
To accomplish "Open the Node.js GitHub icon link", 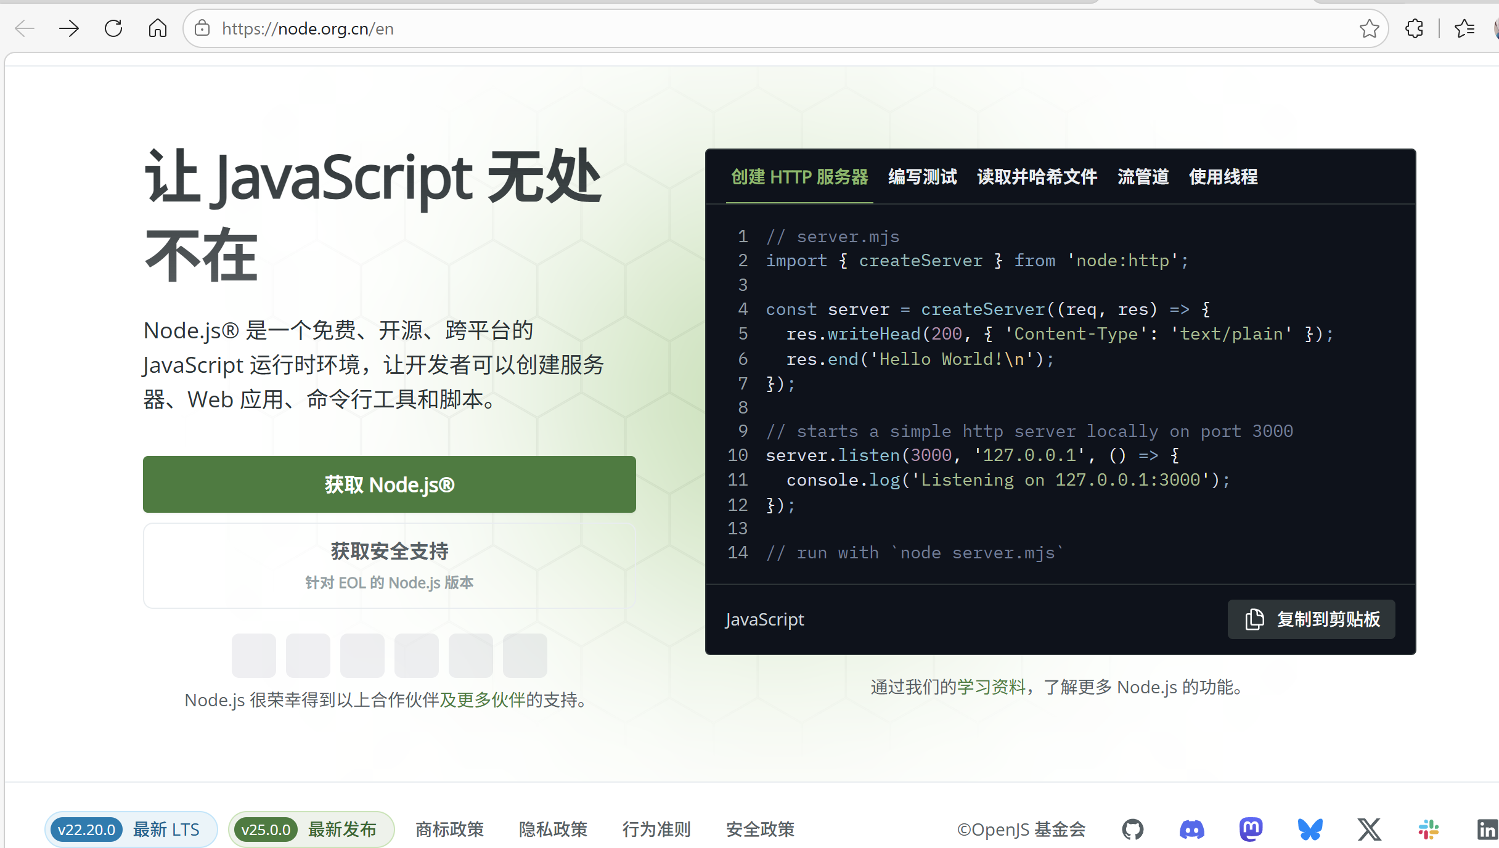I will tap(1133, 830).
